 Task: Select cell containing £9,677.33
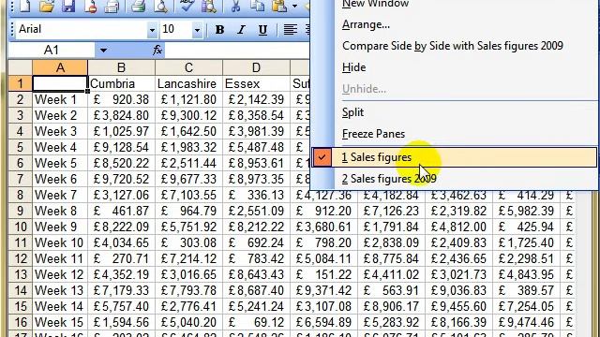pyautogui.click(x=188, y=179)
